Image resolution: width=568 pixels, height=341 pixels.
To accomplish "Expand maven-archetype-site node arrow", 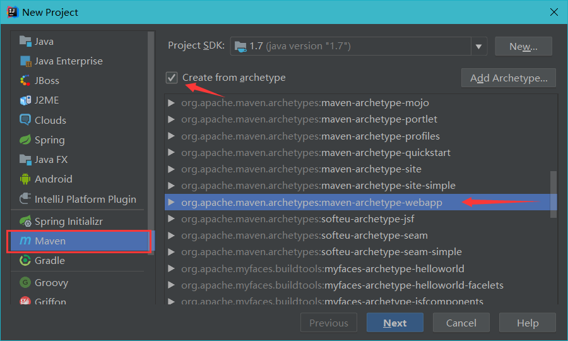I will (171, 169).
